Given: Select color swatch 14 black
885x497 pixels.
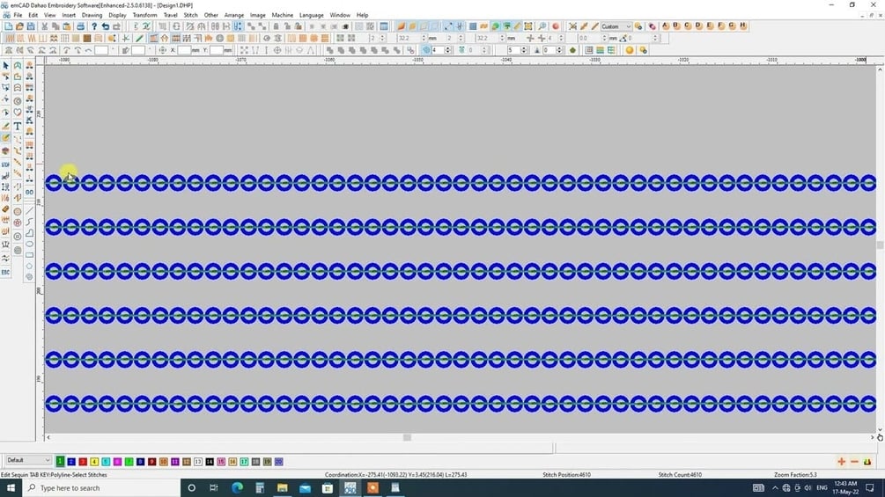Looking at the screenshot, I should coord(210,462).
